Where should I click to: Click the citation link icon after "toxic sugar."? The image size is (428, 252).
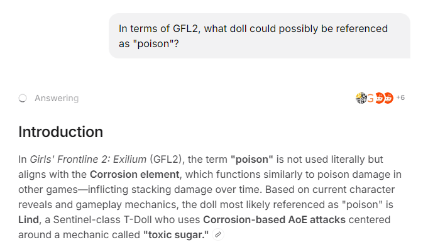(x=218, y=234)
